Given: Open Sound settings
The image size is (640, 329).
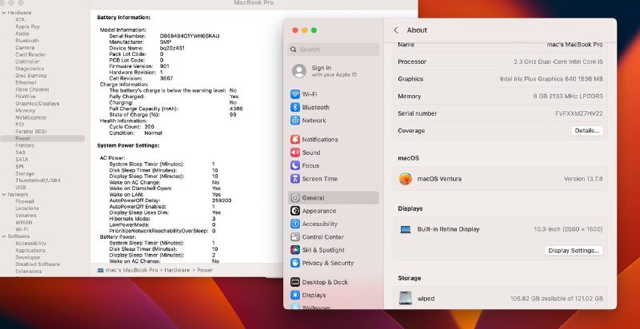Looking at the screenshot, I should (310, 153).
